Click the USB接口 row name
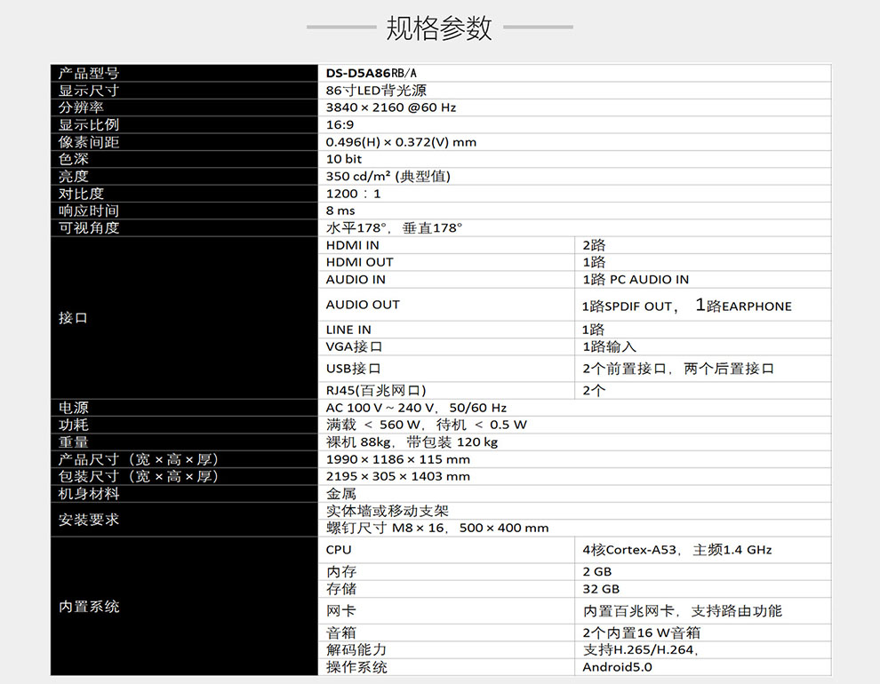The height and width of the screenshot is (684, 880). coord(353,369)
